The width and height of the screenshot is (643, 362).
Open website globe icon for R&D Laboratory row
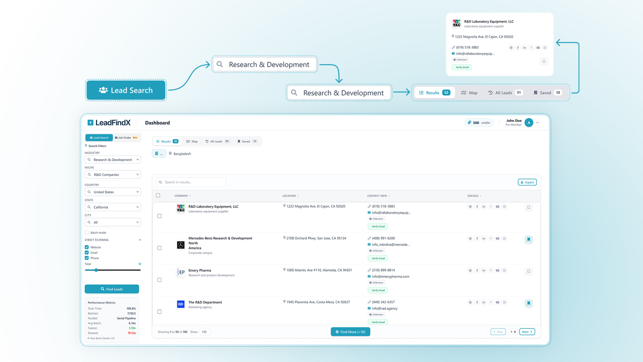[470, 206]
